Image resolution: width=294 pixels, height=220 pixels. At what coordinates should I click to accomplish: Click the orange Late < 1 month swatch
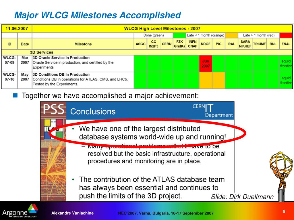pos(231,35)
